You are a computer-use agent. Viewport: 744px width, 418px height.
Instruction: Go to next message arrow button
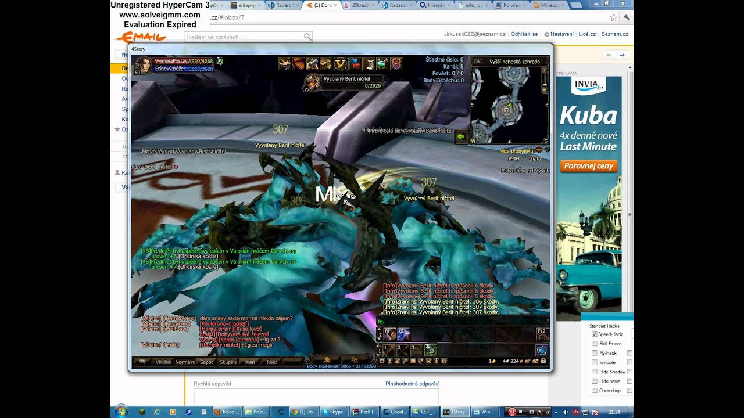(x=622, y=55)
